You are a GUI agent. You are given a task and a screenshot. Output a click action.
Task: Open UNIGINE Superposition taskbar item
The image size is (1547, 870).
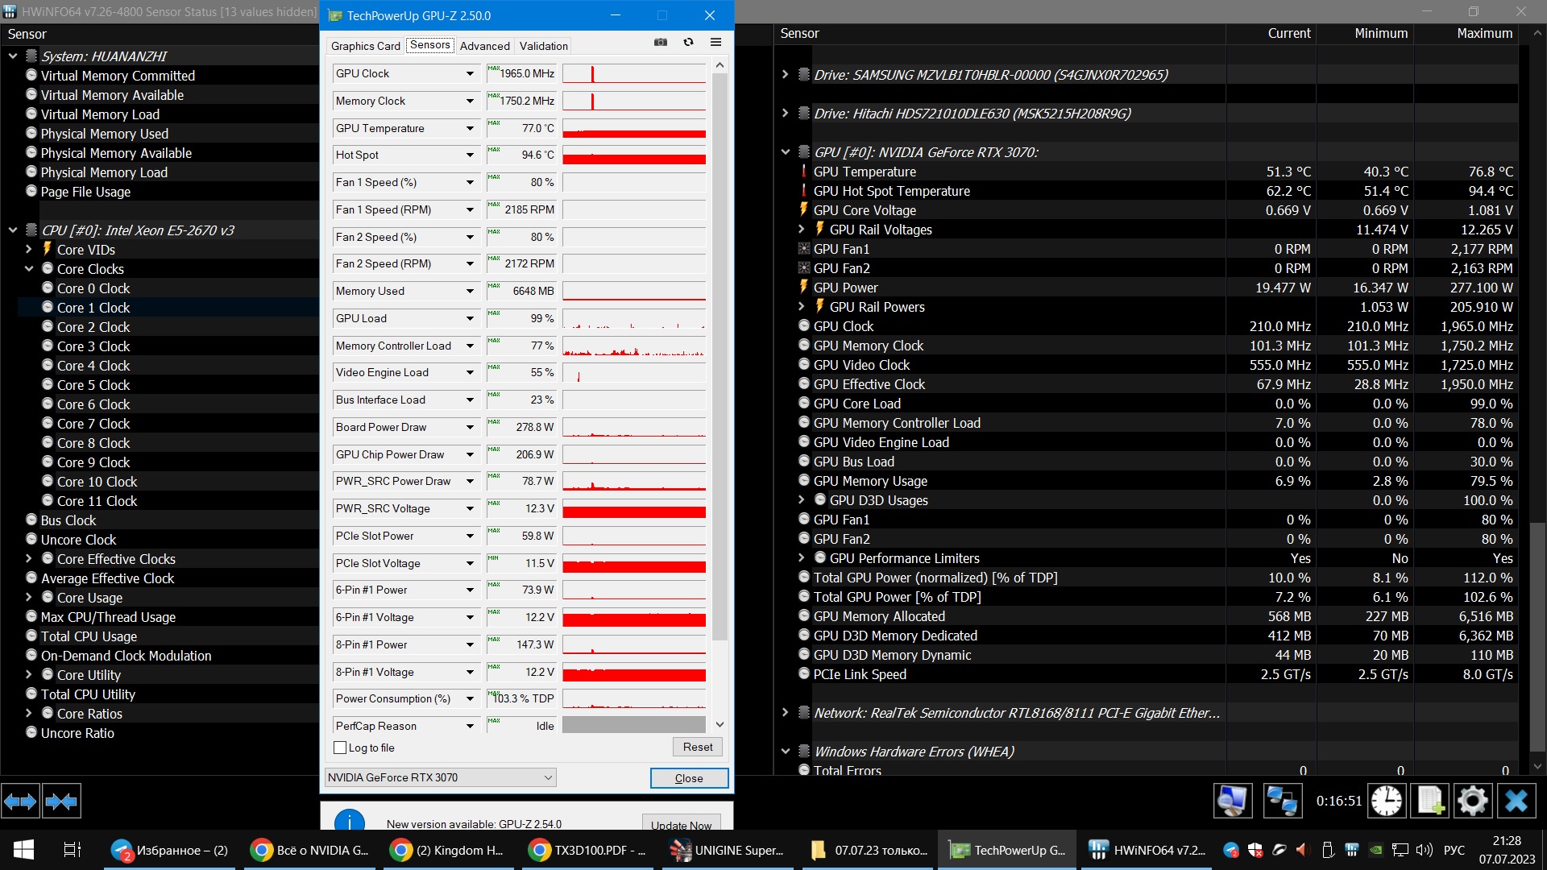click(728, 850)
